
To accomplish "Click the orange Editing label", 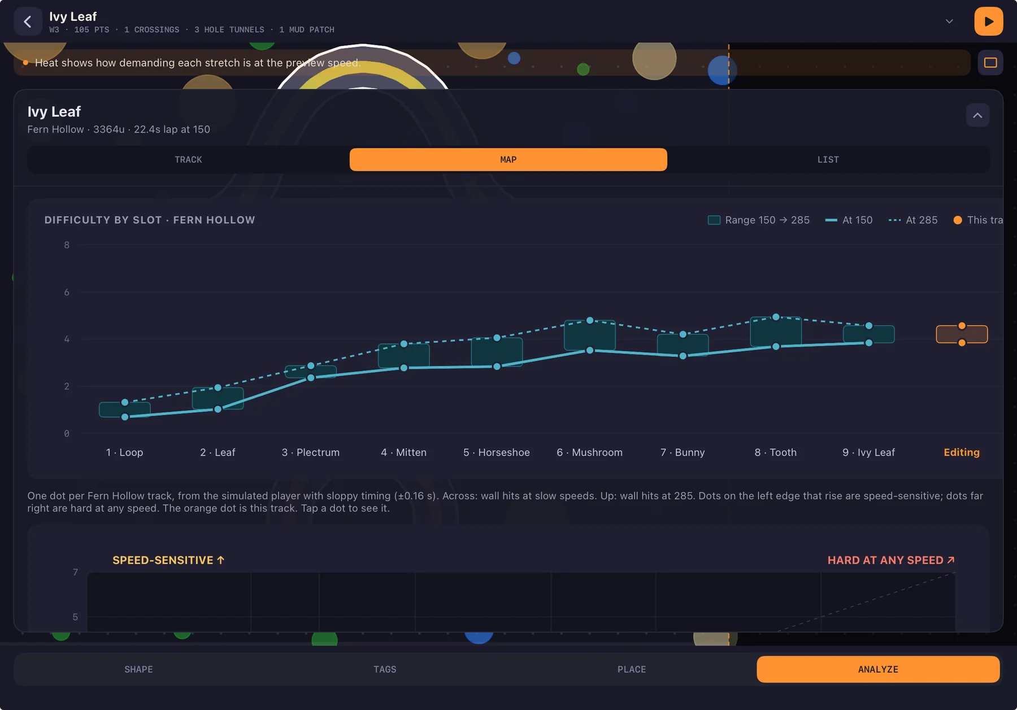I will tap(962, 452).
